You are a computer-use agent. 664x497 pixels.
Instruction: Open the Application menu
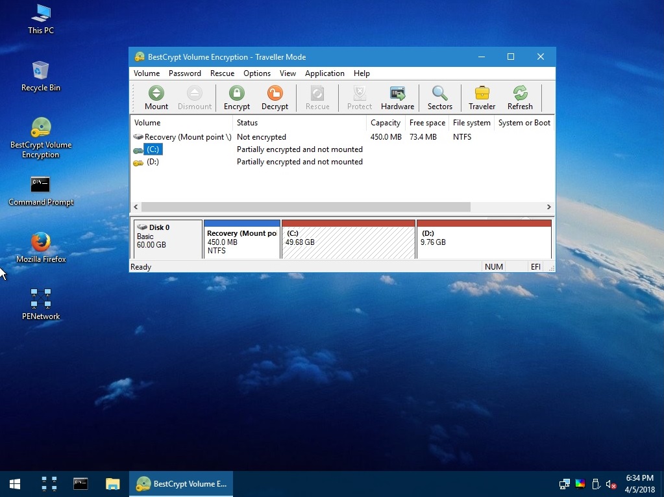pyautogui.click(x=325, y=73)
